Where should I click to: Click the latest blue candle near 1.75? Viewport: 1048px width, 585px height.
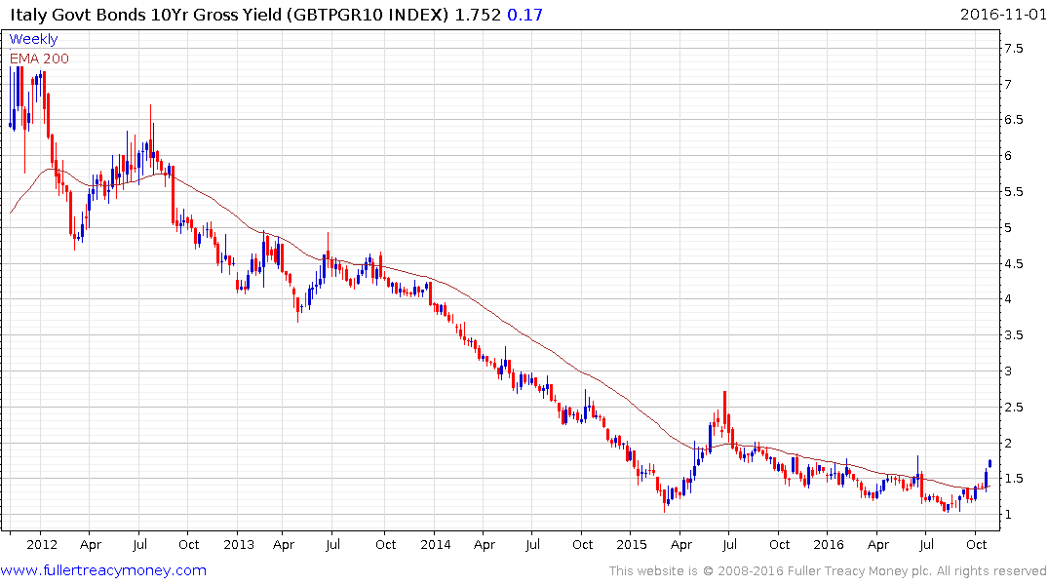[990, 463]
